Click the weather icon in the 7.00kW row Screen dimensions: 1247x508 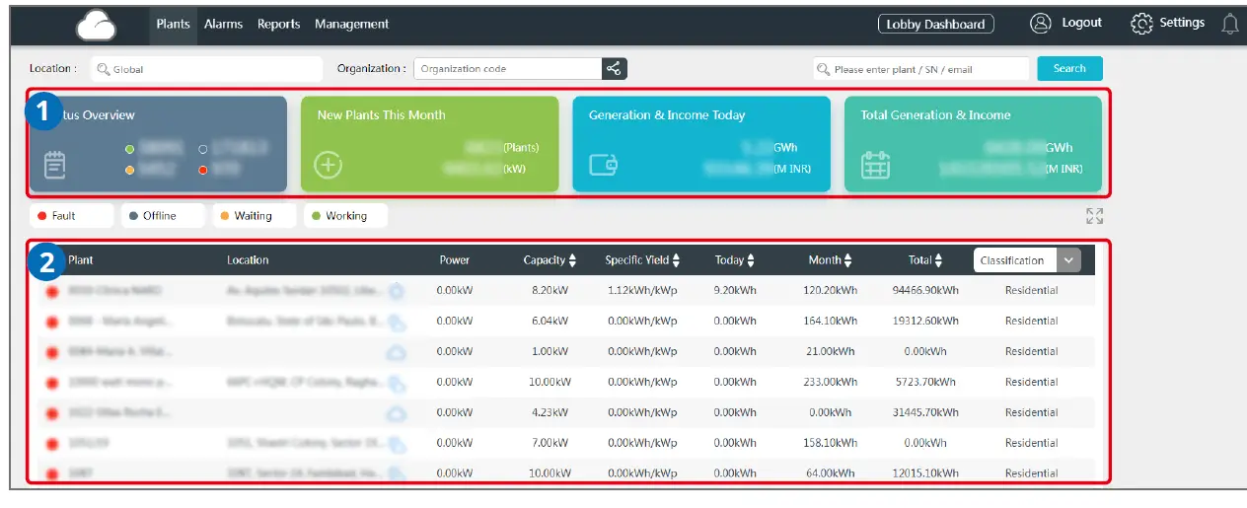397,444
